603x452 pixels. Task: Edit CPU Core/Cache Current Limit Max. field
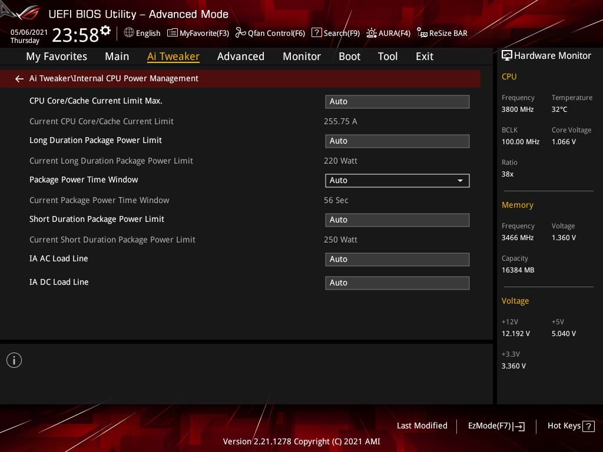coord(397,101)
